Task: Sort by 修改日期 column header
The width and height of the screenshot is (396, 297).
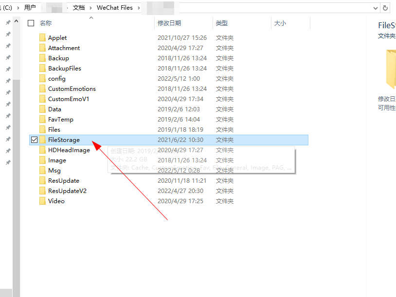Action: point(169,23)
